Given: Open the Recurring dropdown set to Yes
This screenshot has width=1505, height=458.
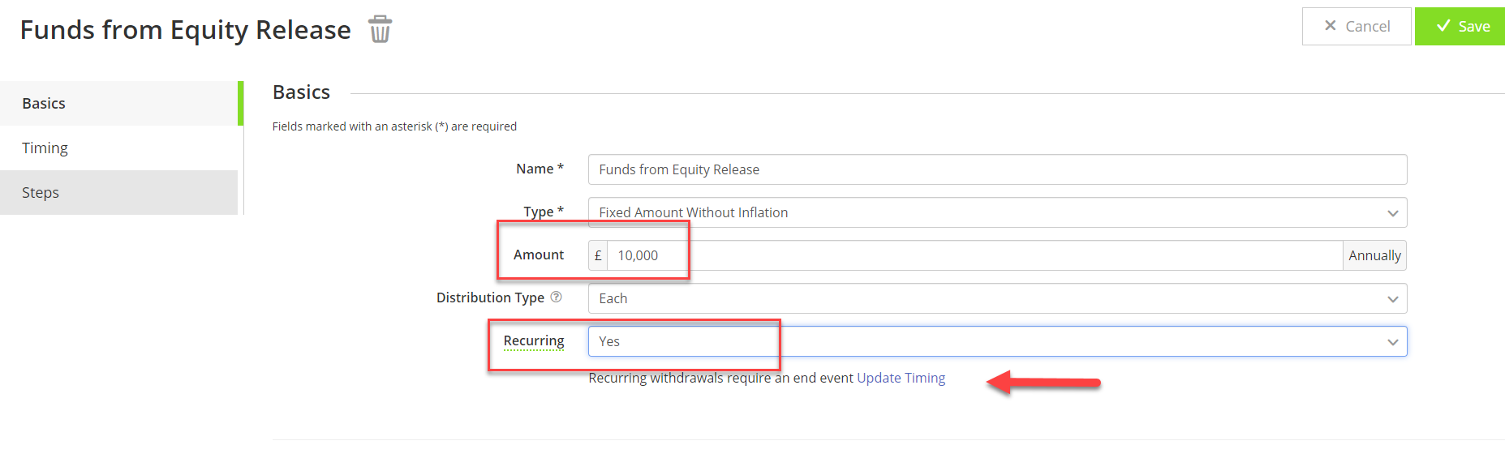Looking at the screenshot, I should tap(997, 341).
